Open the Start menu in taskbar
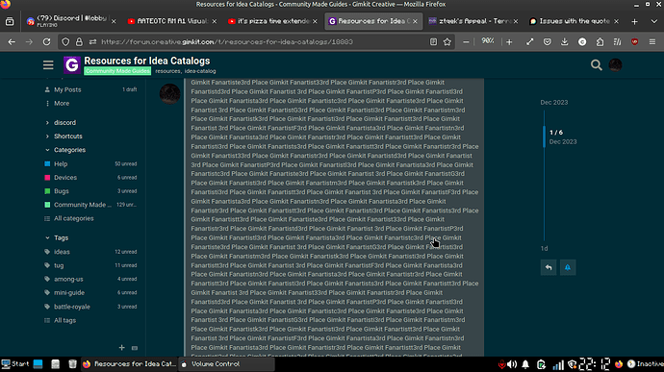The image size is (664, 372). tap(15, 364)
